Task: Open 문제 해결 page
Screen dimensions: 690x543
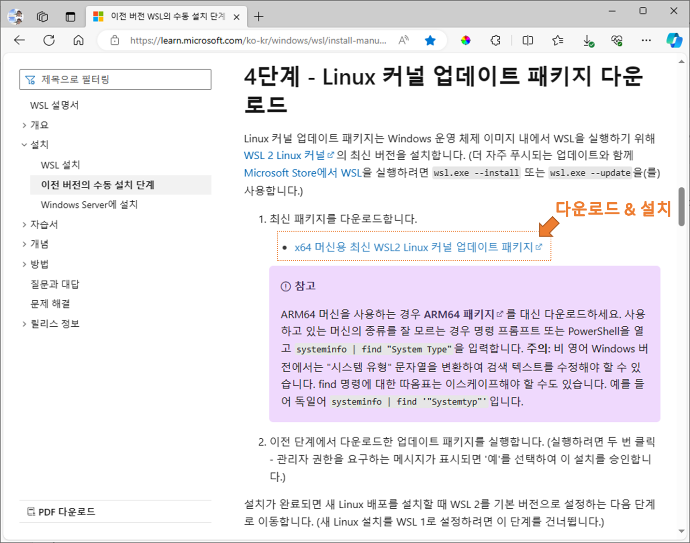Action: [50, 304]
